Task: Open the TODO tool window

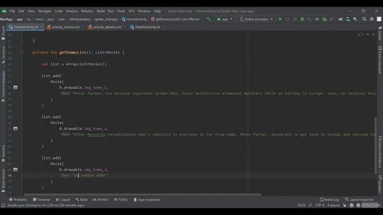Action: click(120, 199)
